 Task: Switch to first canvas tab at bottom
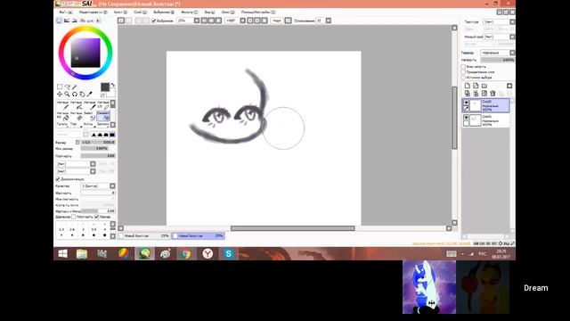click(x=144, y=236)
